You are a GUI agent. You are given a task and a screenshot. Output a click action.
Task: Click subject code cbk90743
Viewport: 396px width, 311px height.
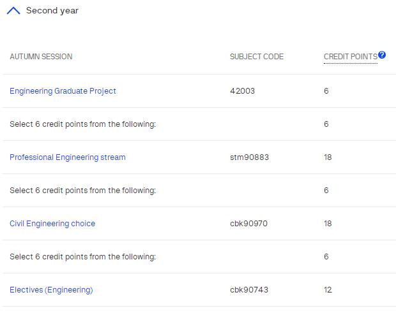(249, 290)
